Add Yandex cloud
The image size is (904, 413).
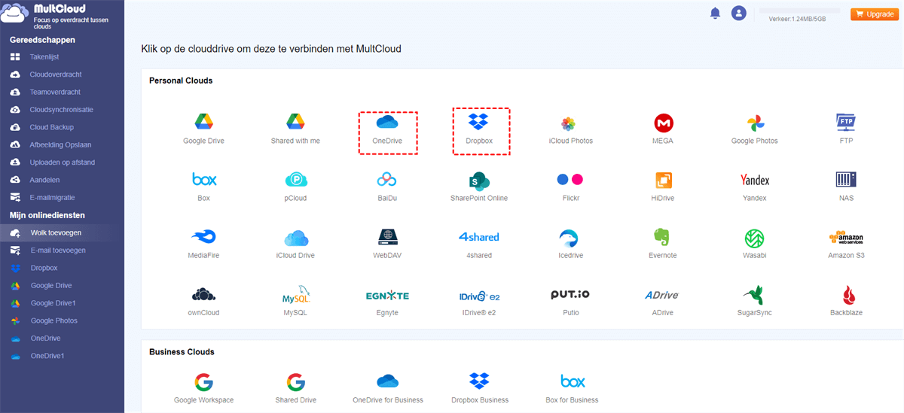[754, 187]
